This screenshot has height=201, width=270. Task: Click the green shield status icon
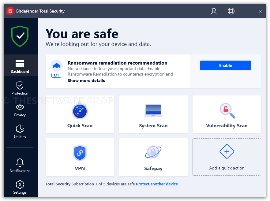20,36
